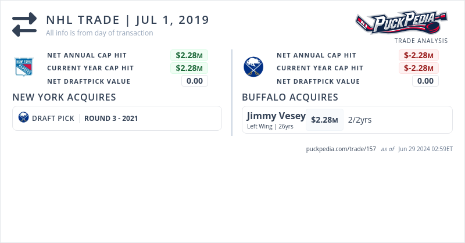This screenshot has width=465, height=243.
Task: Click the Trade Analysis label
Action: tap(421, 41)
